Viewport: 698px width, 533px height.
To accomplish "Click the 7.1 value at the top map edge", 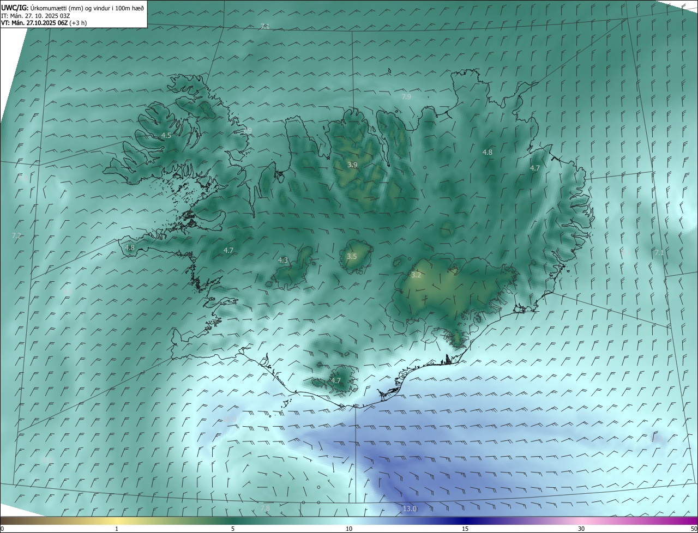I will coord(265,26).
